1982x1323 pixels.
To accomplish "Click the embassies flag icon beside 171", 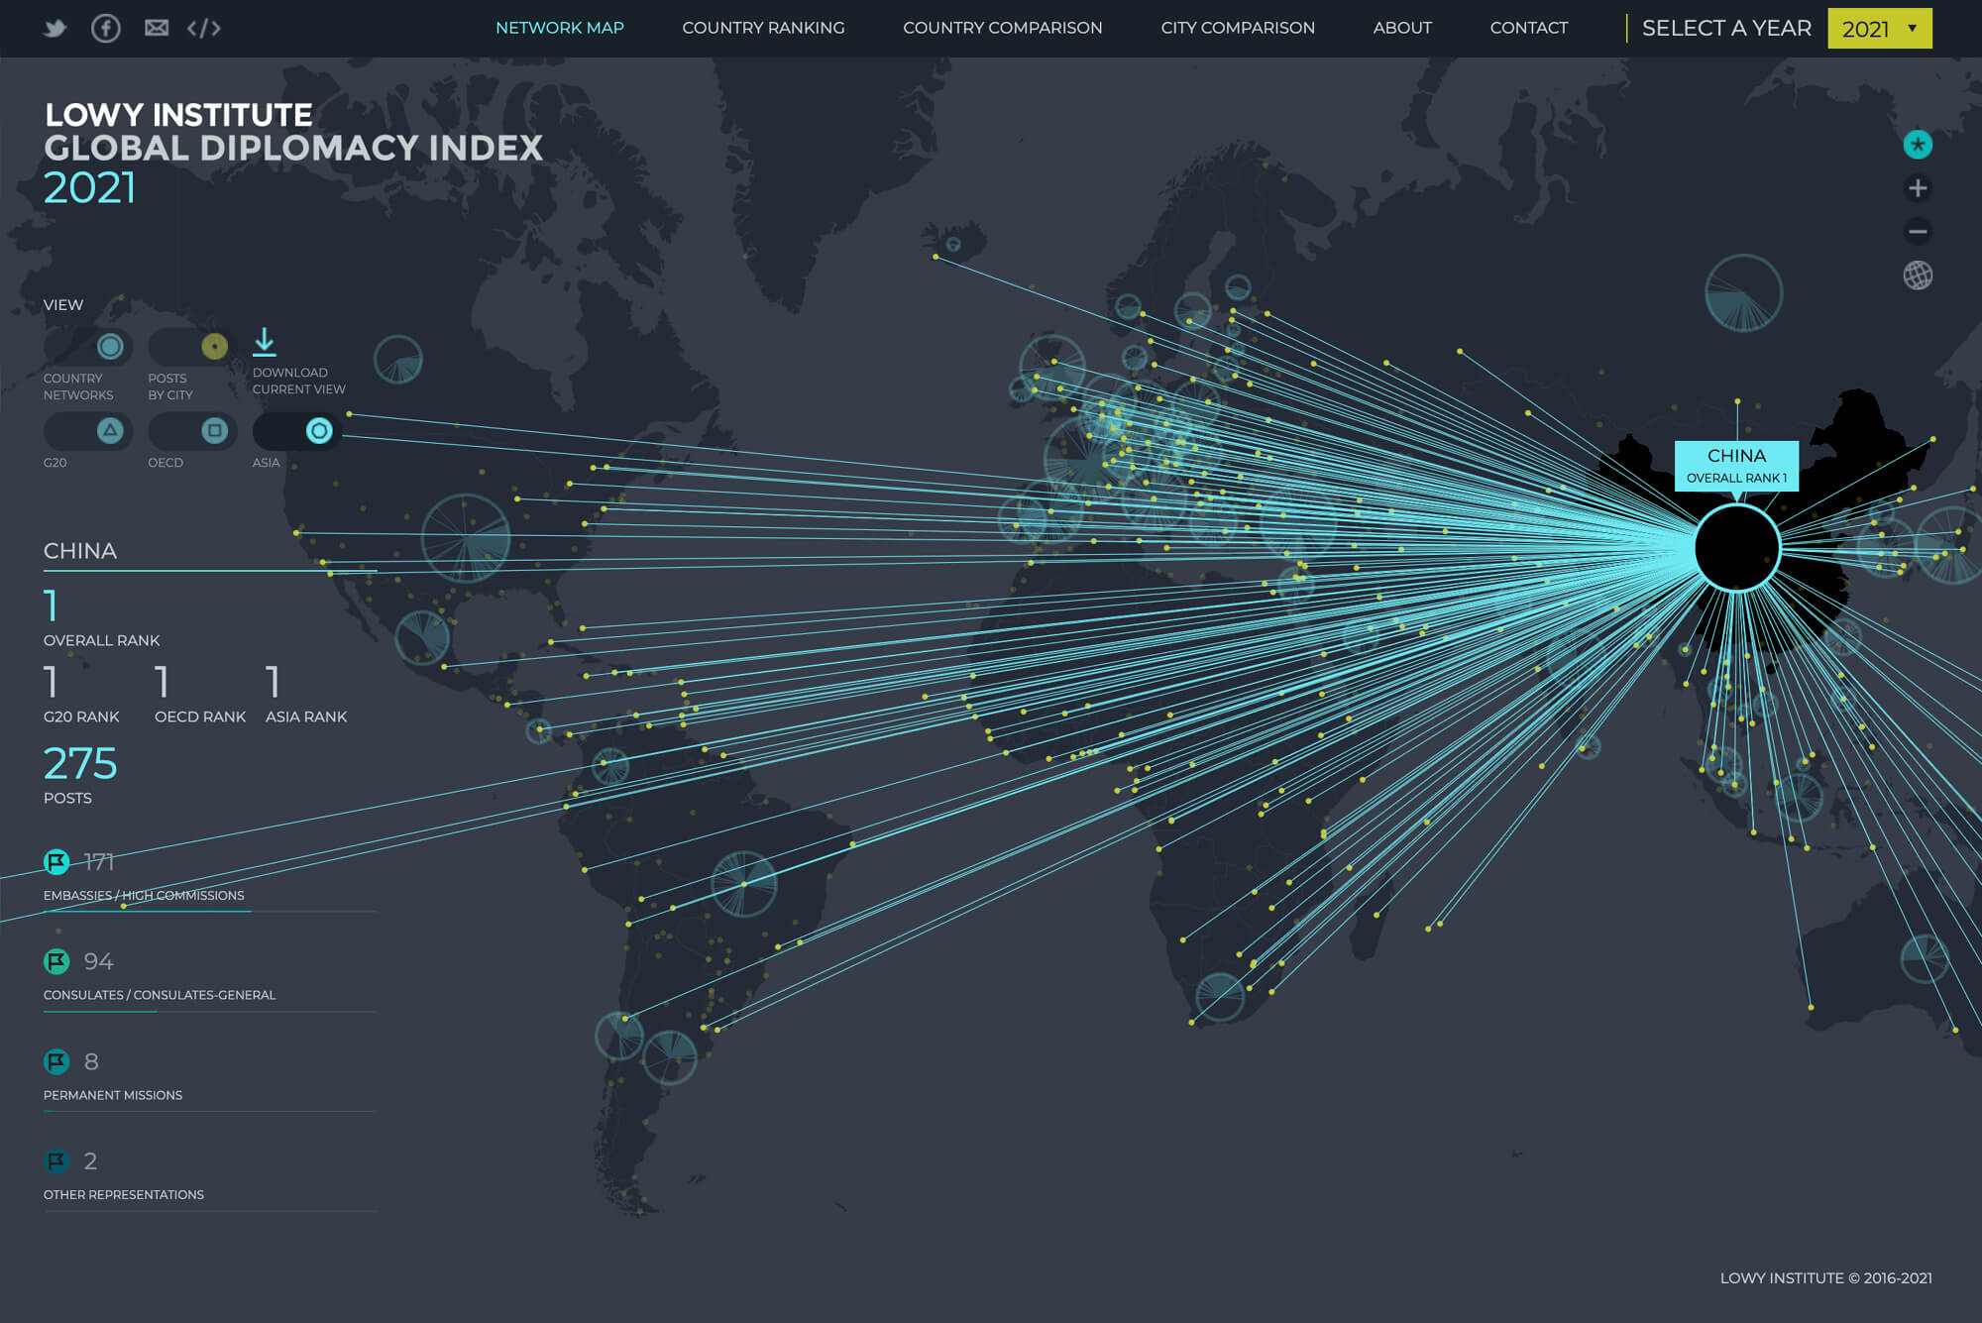I will pyautogui.click(x=56, y=862).
